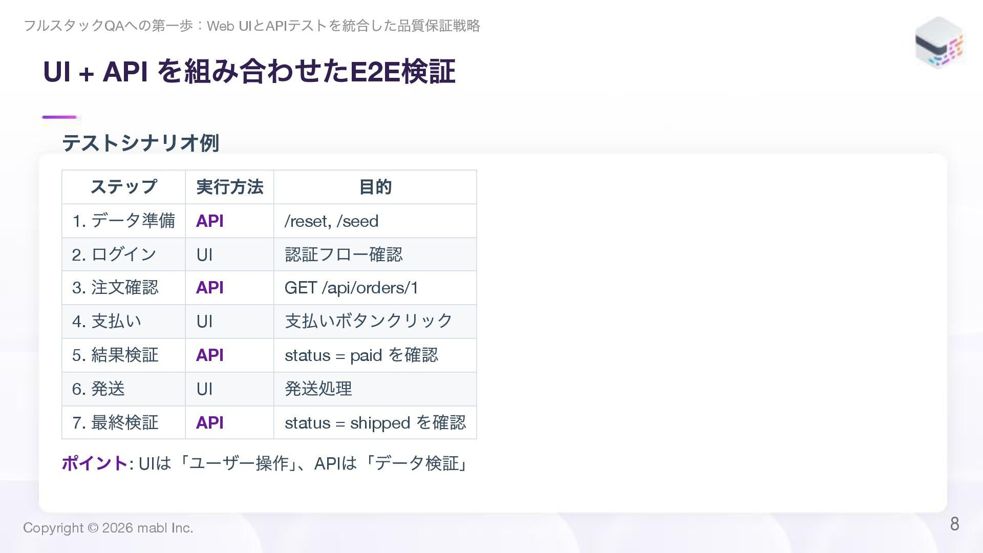Click the mabl cube logo icon
The width and height of the screenshot is (983, 553).
pyautogui.click(x=939, y=42)
